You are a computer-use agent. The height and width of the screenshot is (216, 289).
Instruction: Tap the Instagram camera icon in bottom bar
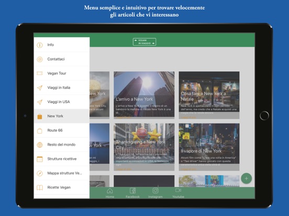(x=155, y=190)
